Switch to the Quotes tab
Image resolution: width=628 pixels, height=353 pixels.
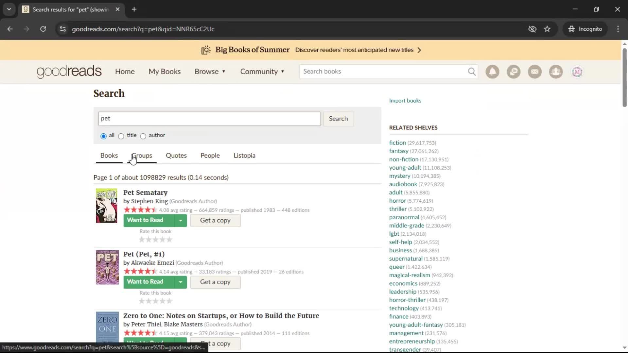pos(176,156)
